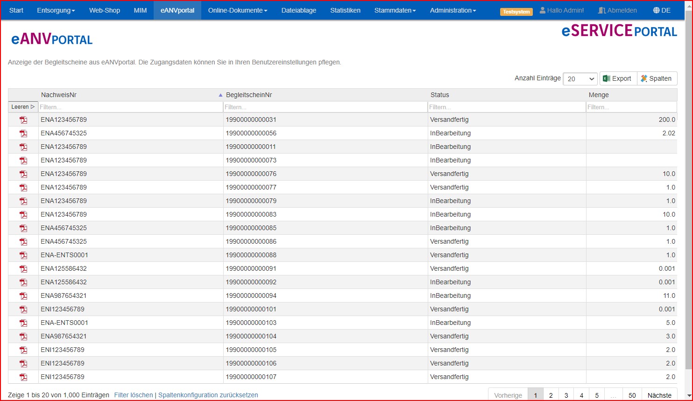
Task: Sort by the Status column header
Action: (x=507, y=95)
